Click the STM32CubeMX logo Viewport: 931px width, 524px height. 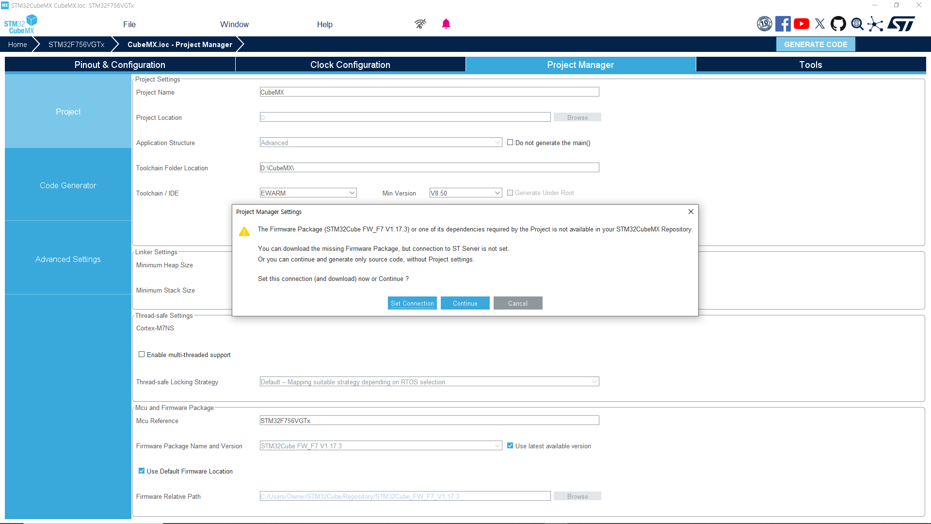point(20,23)
